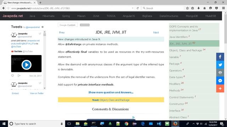Screen dimensions: 227x127
Task: Open the notification action center
Action: click(x=222, y=124)
